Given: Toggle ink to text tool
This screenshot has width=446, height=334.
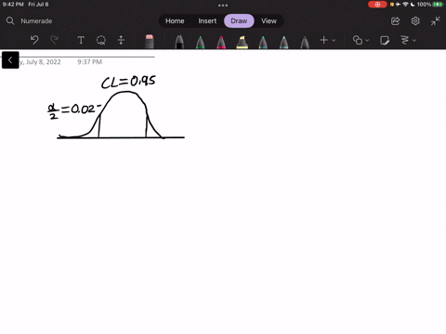Looking at the screenshot, I should 405,40.
